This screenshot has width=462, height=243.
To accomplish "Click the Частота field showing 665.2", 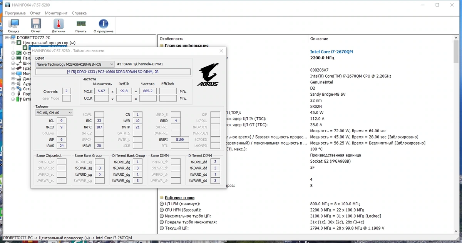I will (148, 91).
